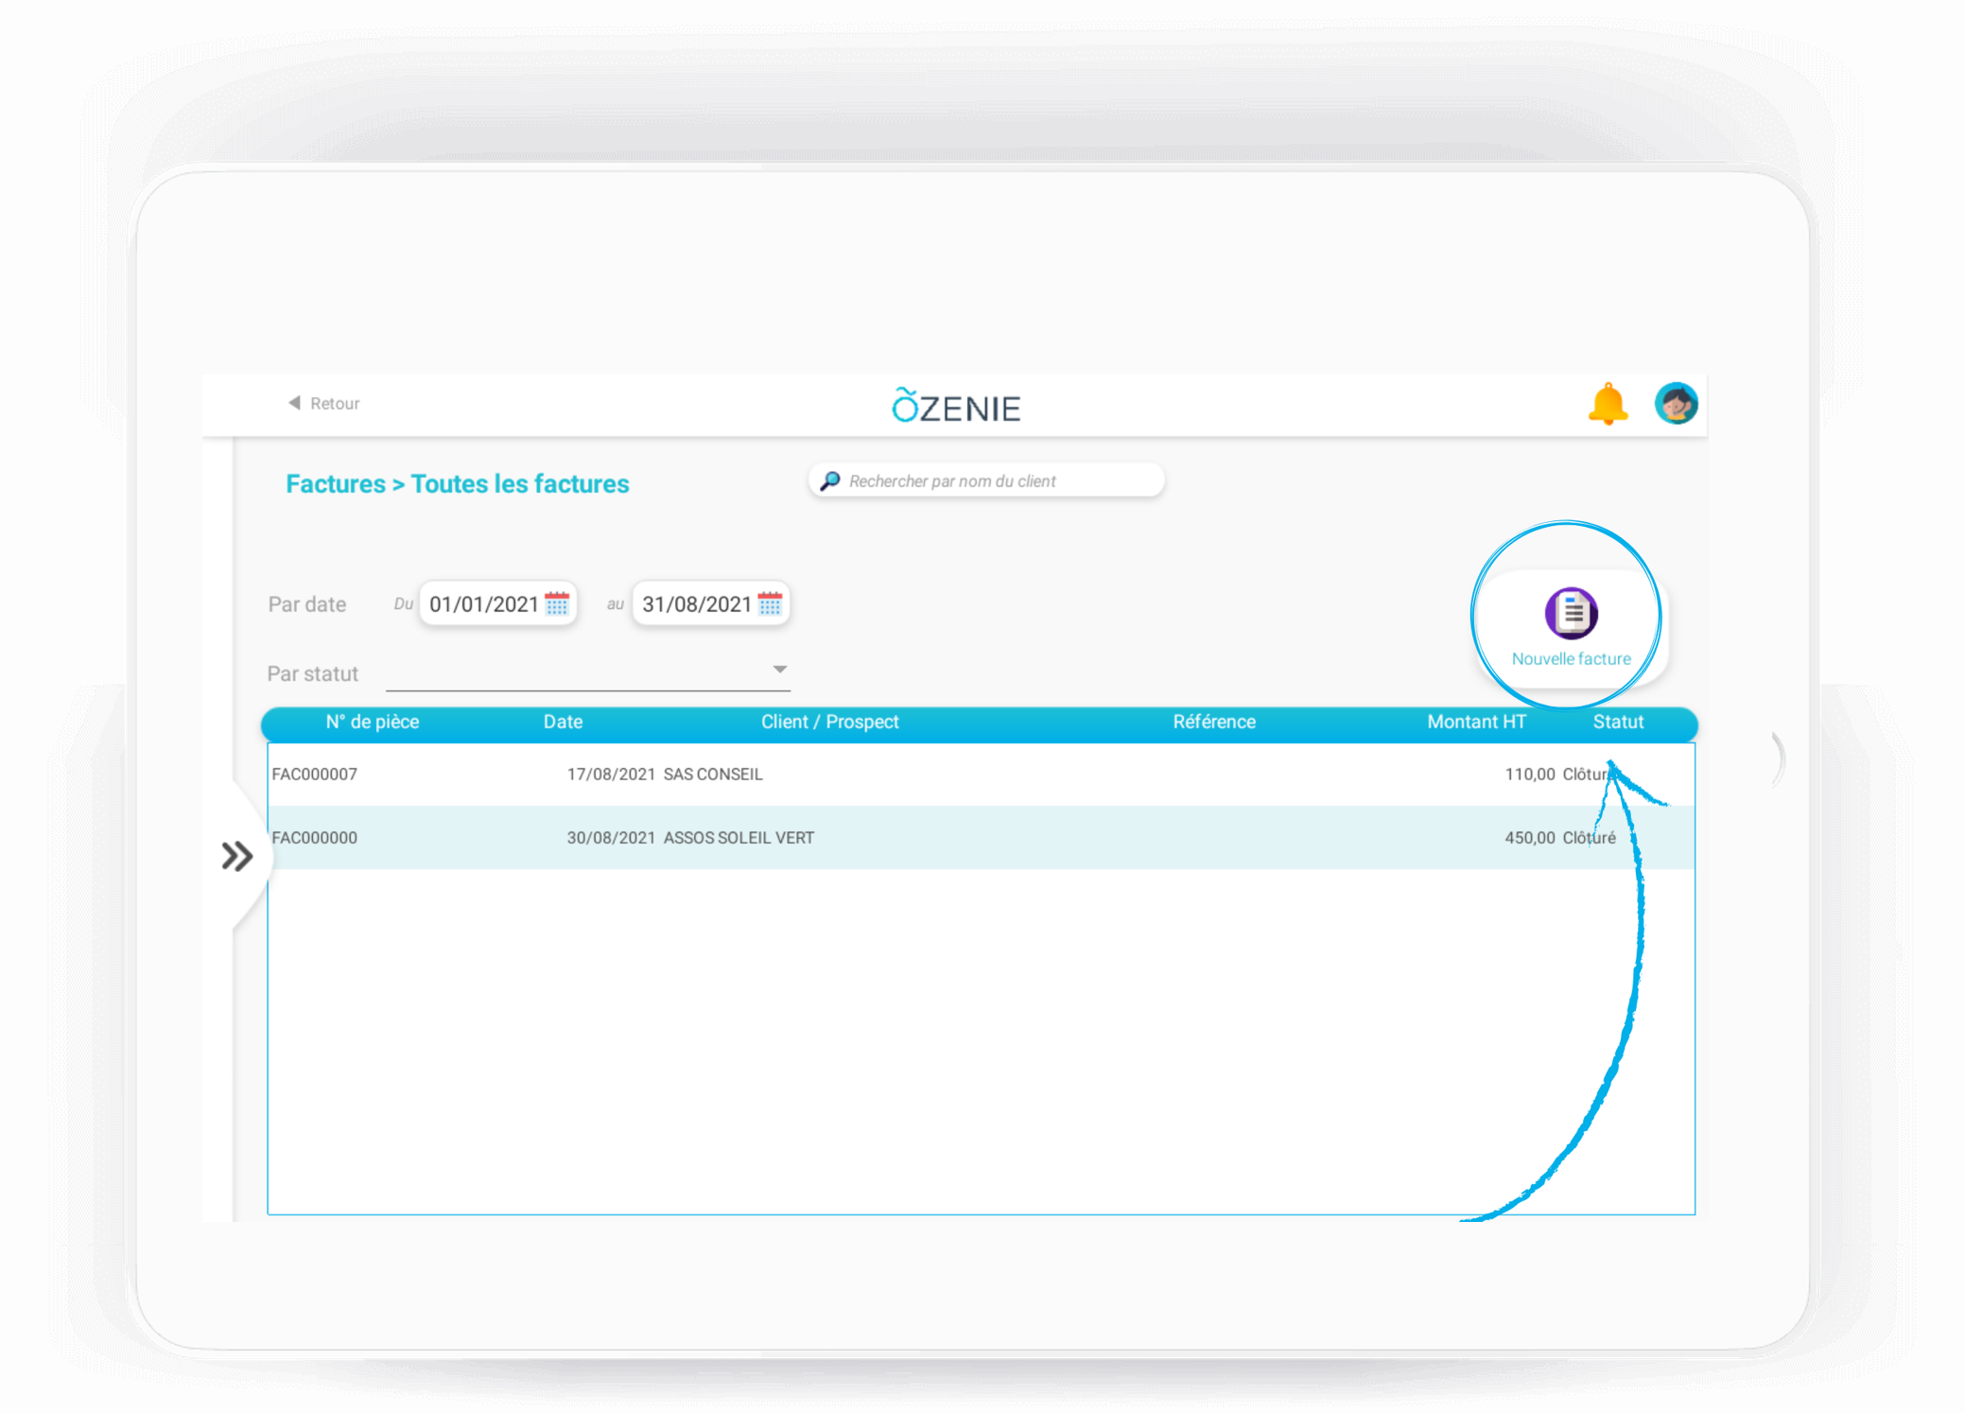
Task: Click the end date field 31/08/2021
Action: click(710, 603)
